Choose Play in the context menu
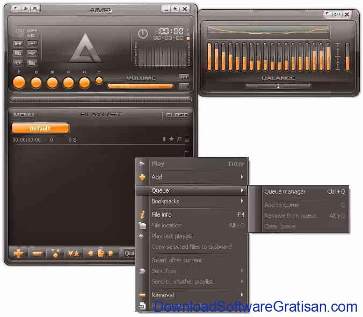 pyautogui.click(x=192, y=164)
